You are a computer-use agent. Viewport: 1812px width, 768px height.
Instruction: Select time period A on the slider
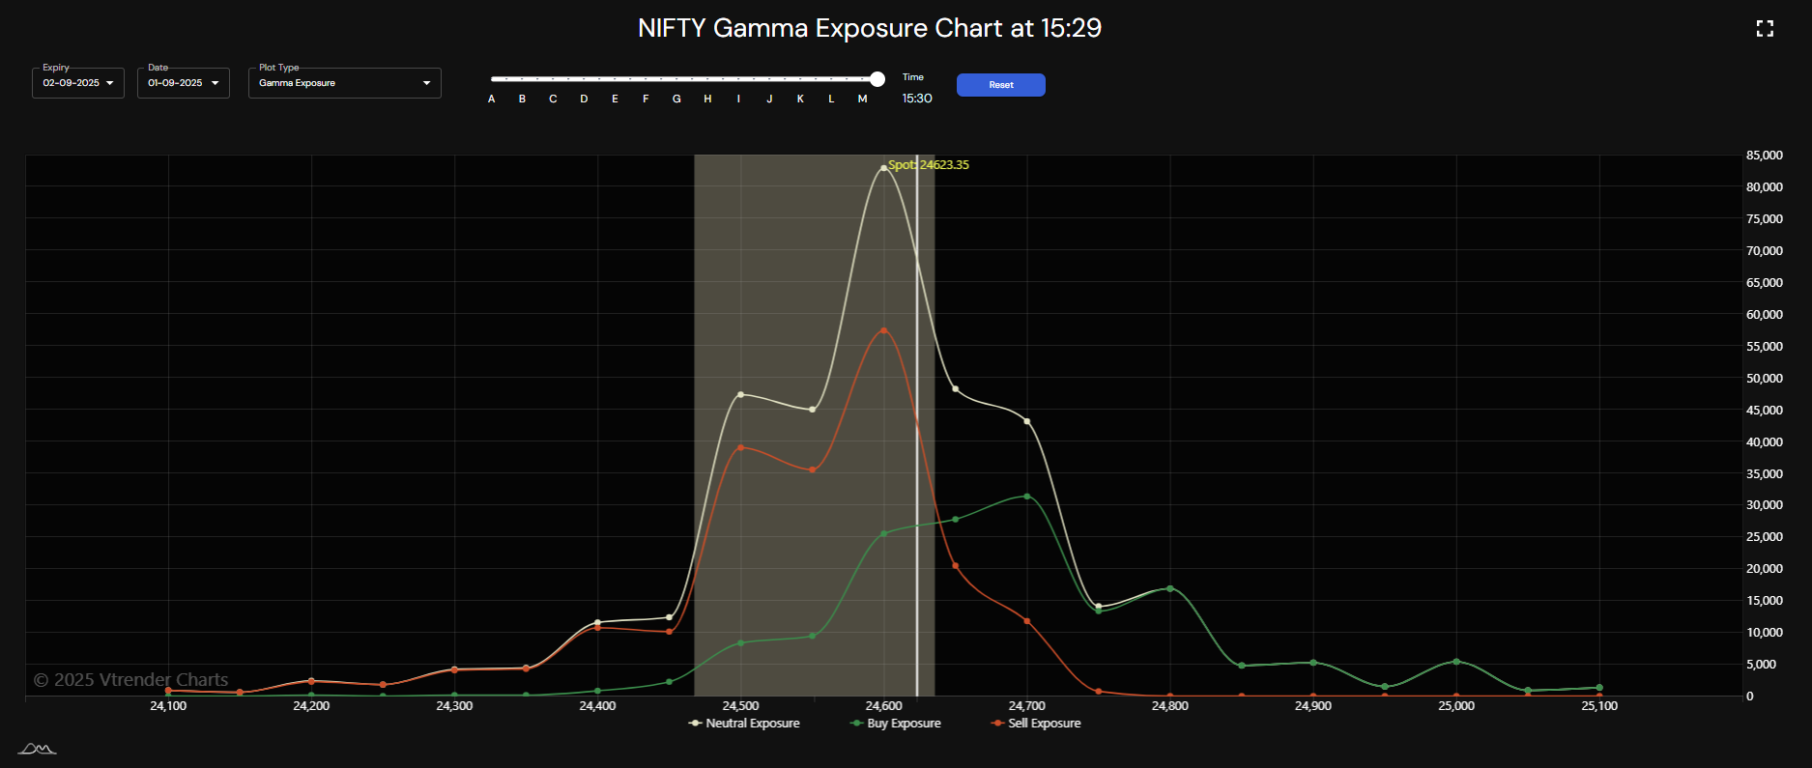[x=492, y=99]
